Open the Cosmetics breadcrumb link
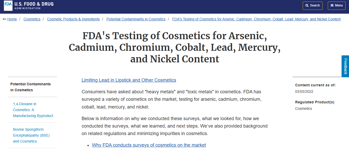The image size is (349, 150). tap(32, 19)
